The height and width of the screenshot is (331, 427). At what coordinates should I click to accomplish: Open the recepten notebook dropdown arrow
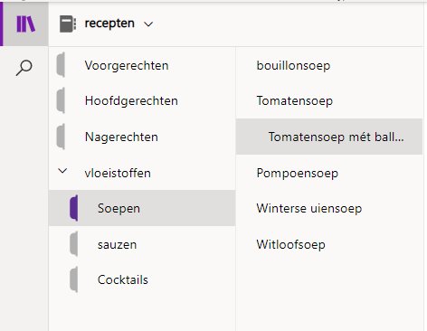point(148,24)
